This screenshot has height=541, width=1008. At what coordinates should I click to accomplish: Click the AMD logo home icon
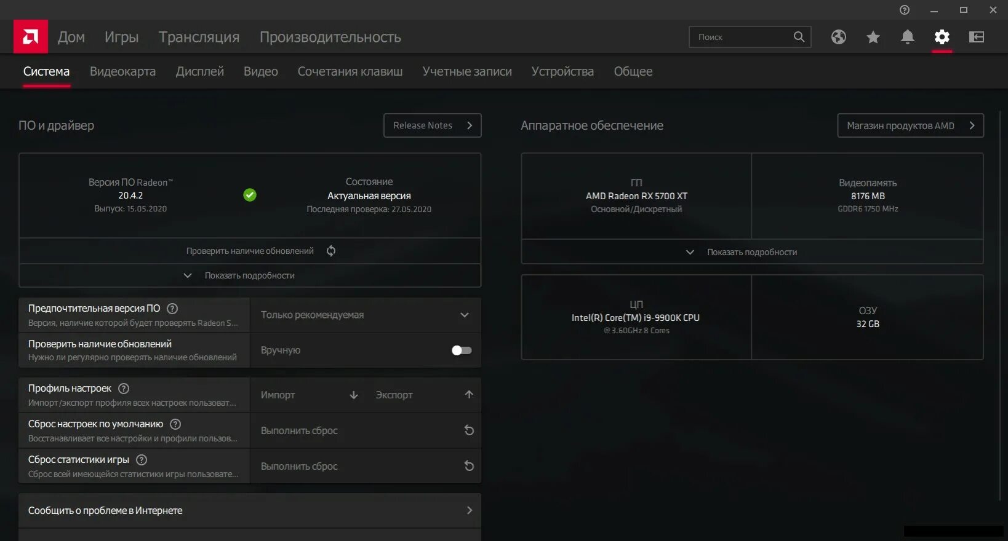31,37
